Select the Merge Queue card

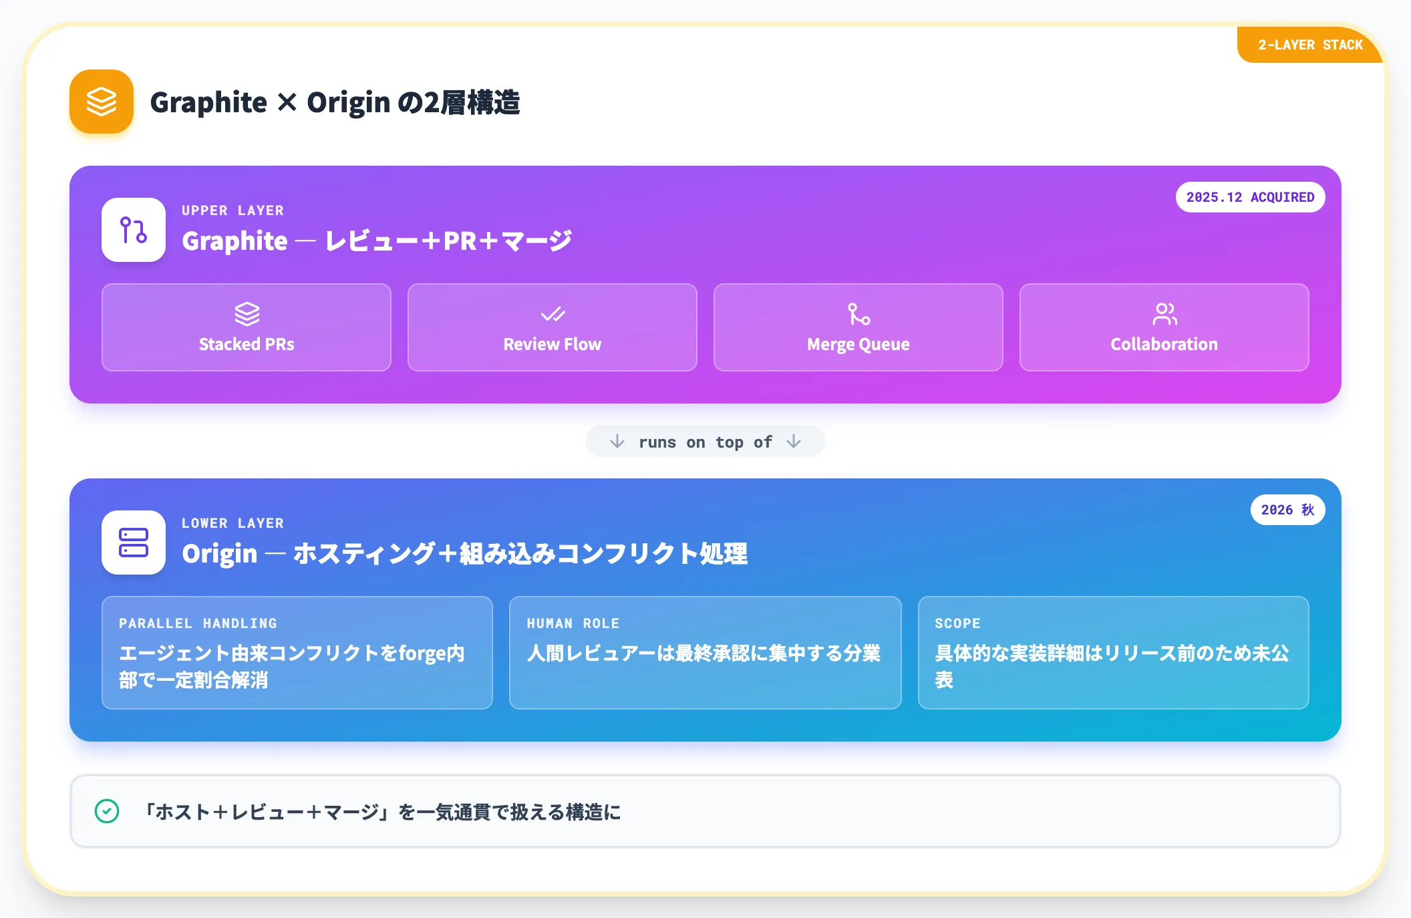858,327
